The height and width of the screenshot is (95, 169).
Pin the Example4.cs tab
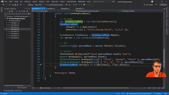(42, 8)
